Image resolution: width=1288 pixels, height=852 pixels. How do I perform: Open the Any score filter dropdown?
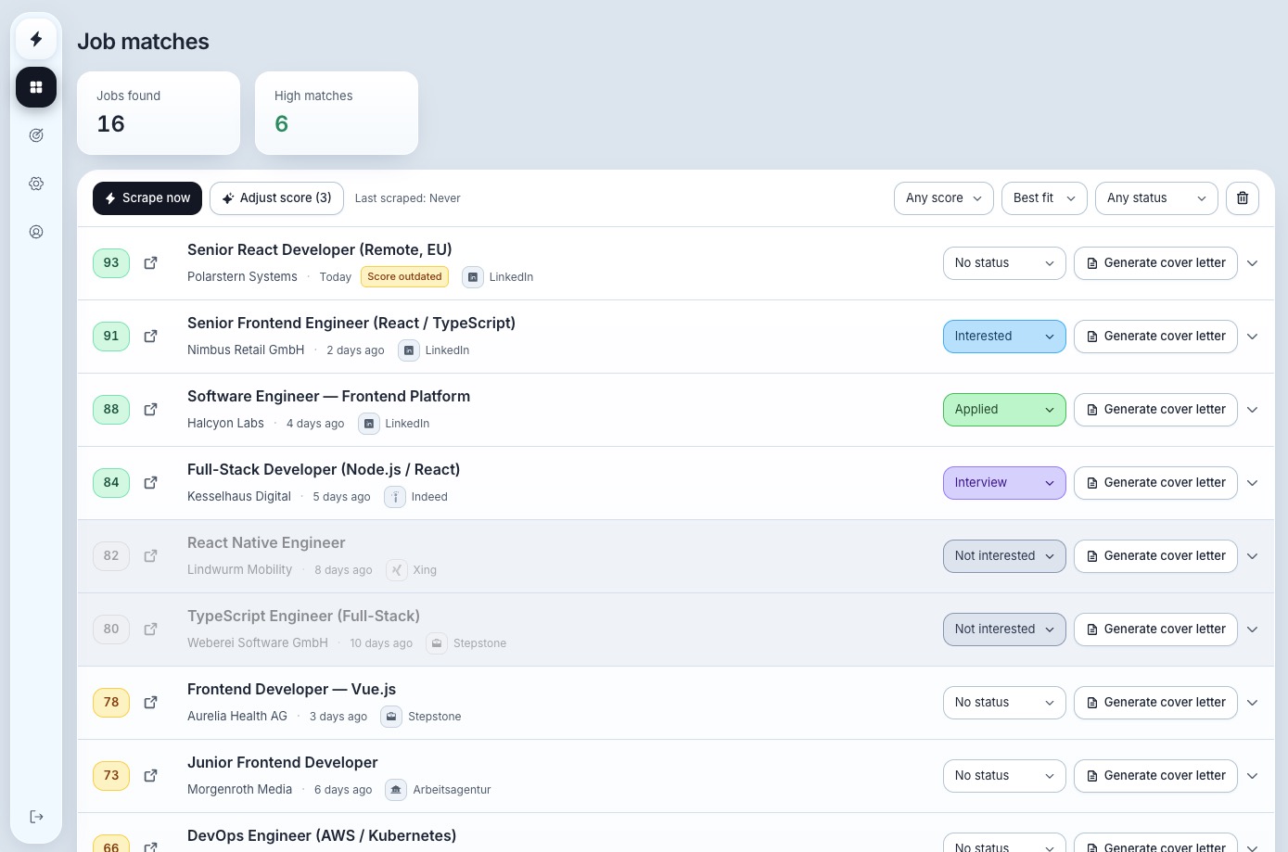click(944, 198)
